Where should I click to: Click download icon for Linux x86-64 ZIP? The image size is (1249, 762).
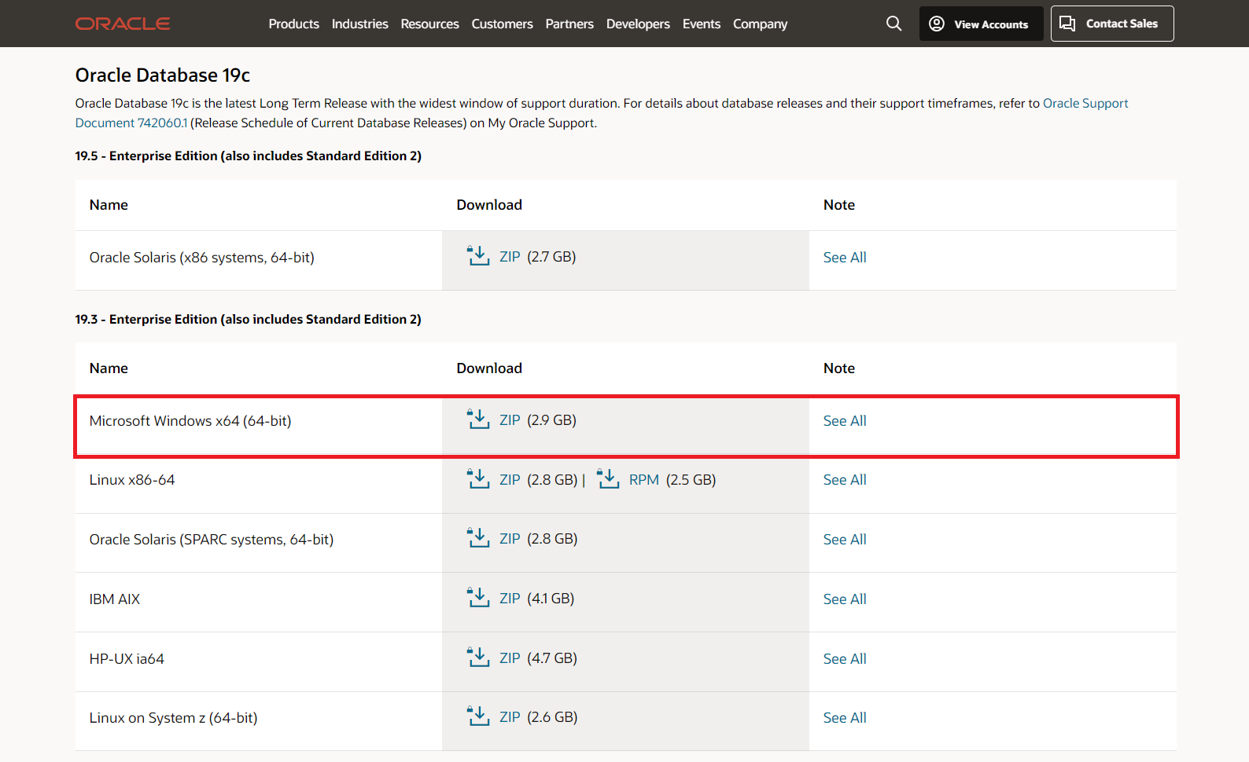pos(478,478)
